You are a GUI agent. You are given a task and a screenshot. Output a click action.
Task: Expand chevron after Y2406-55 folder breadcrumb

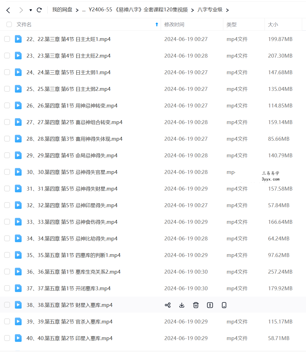click(x=192, y=10)
